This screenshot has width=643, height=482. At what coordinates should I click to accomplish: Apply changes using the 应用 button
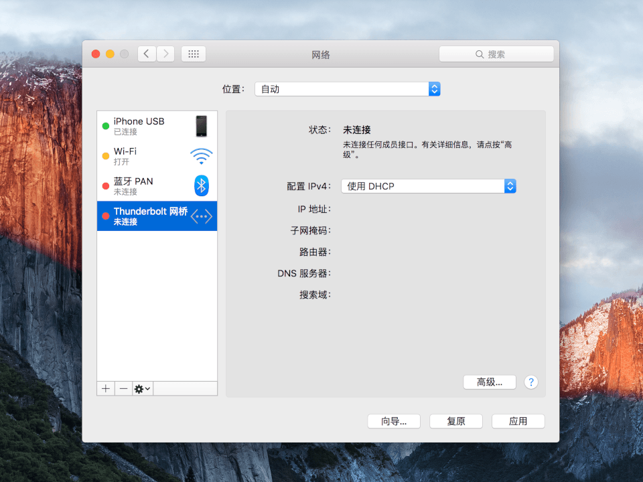point(518,421)
